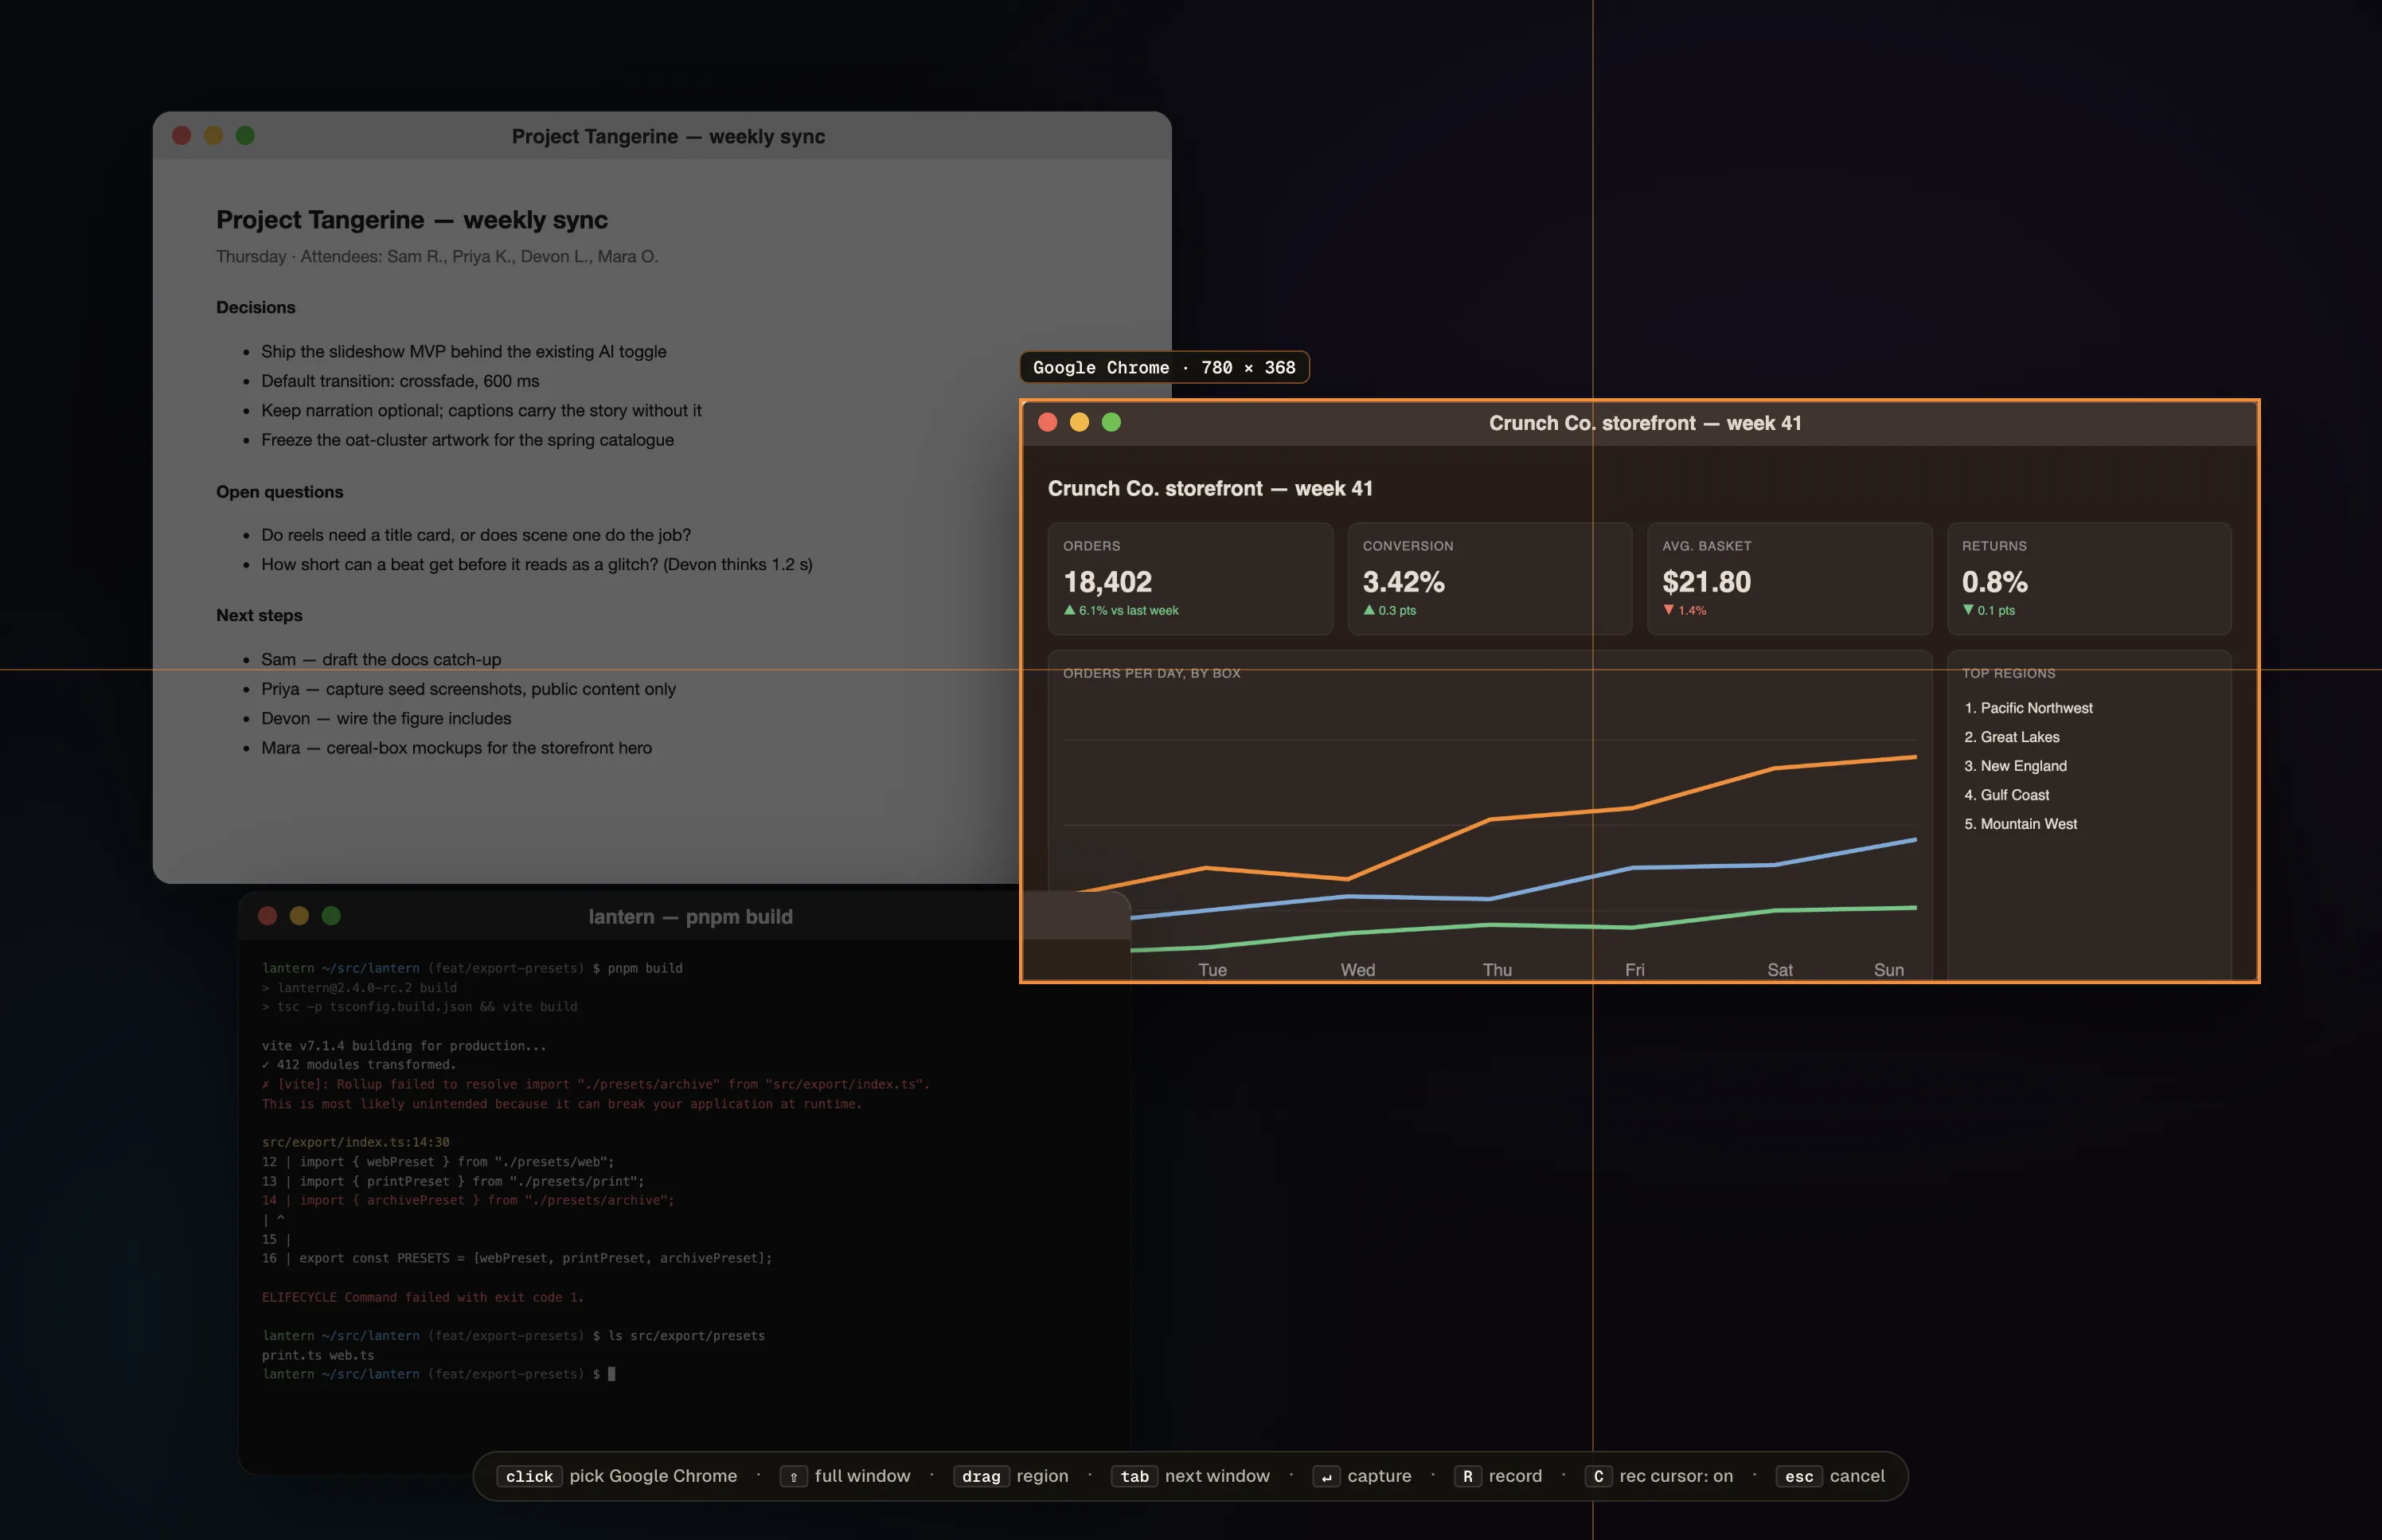Click the 'print.ts web.ts' terminal output line

pos(318,1355)
